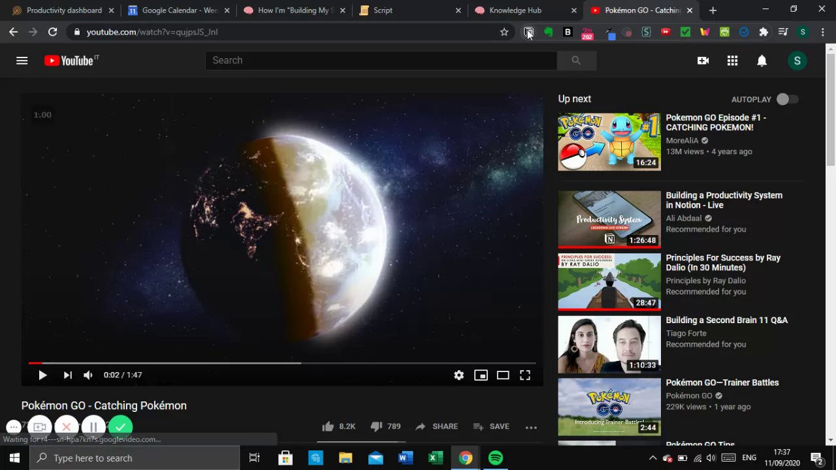Open the notifications bell

tap(762, 61)
